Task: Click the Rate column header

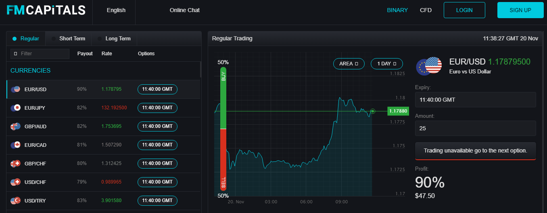Action: coord(107,54)
